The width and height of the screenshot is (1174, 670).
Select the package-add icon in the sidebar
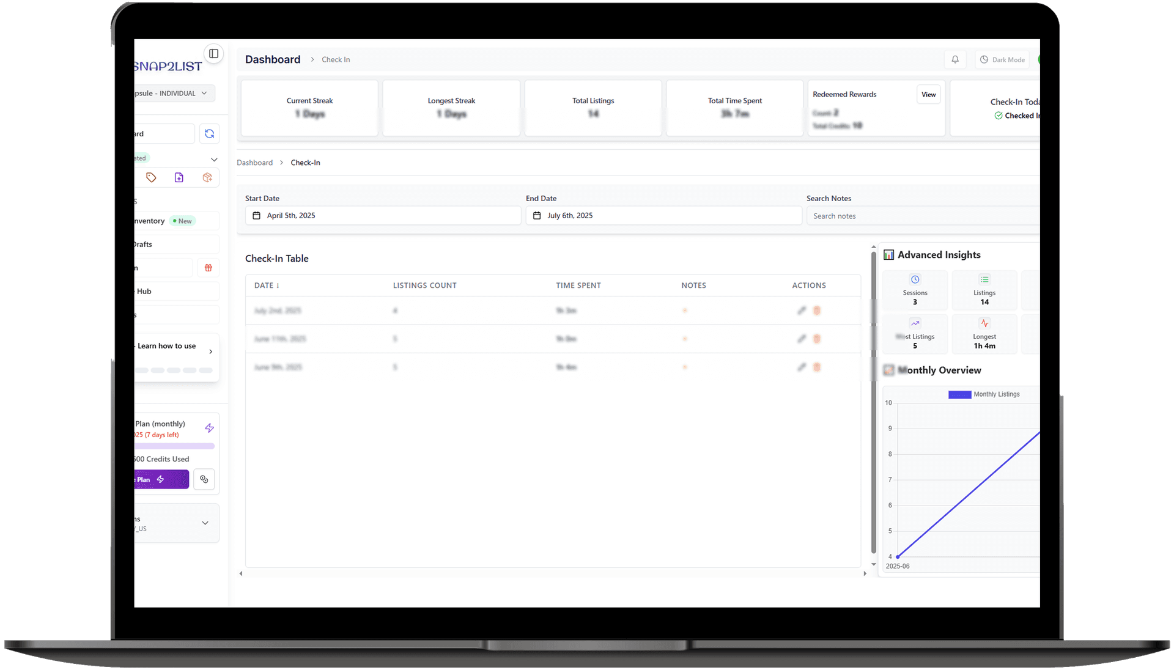coord(207,177)
